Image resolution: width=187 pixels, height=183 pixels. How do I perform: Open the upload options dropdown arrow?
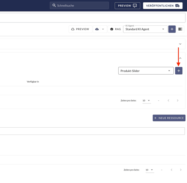coord(103,29)
